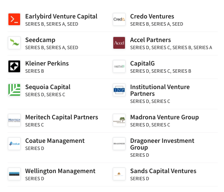Open the Wellington Management logo icon
Image resolution: width=224 pixels, height=192 pixels.
[x=14, y=174]
